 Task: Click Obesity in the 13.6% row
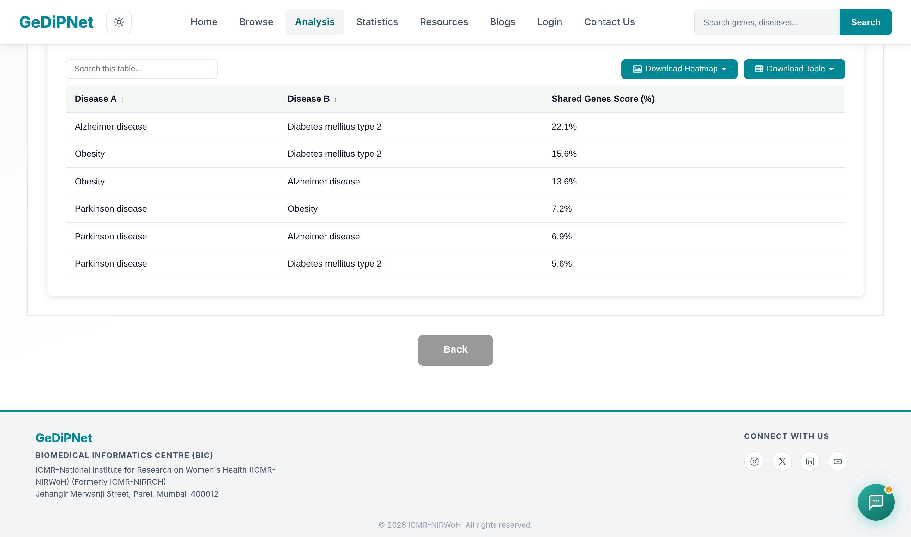pyautogui.click(x=90, y=181)
